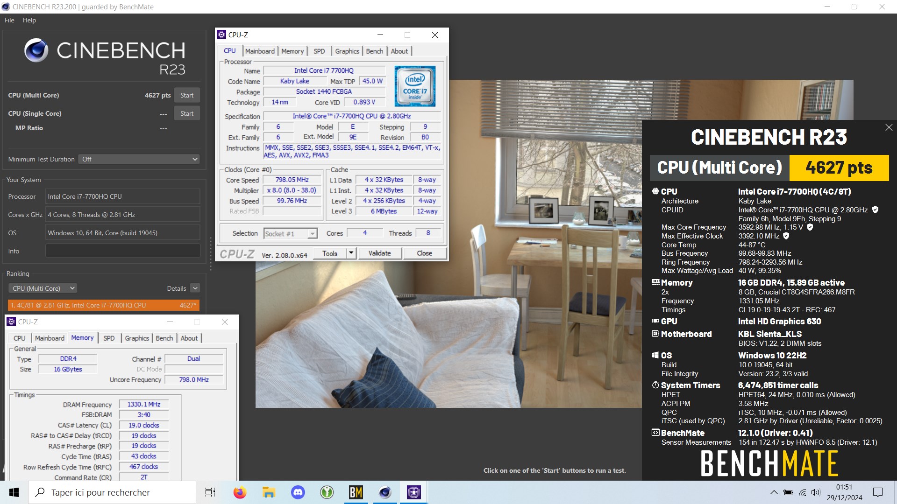Click the CPU-Z Tools button
This screenshot has width=897, height=504.
tap(330, 253)
